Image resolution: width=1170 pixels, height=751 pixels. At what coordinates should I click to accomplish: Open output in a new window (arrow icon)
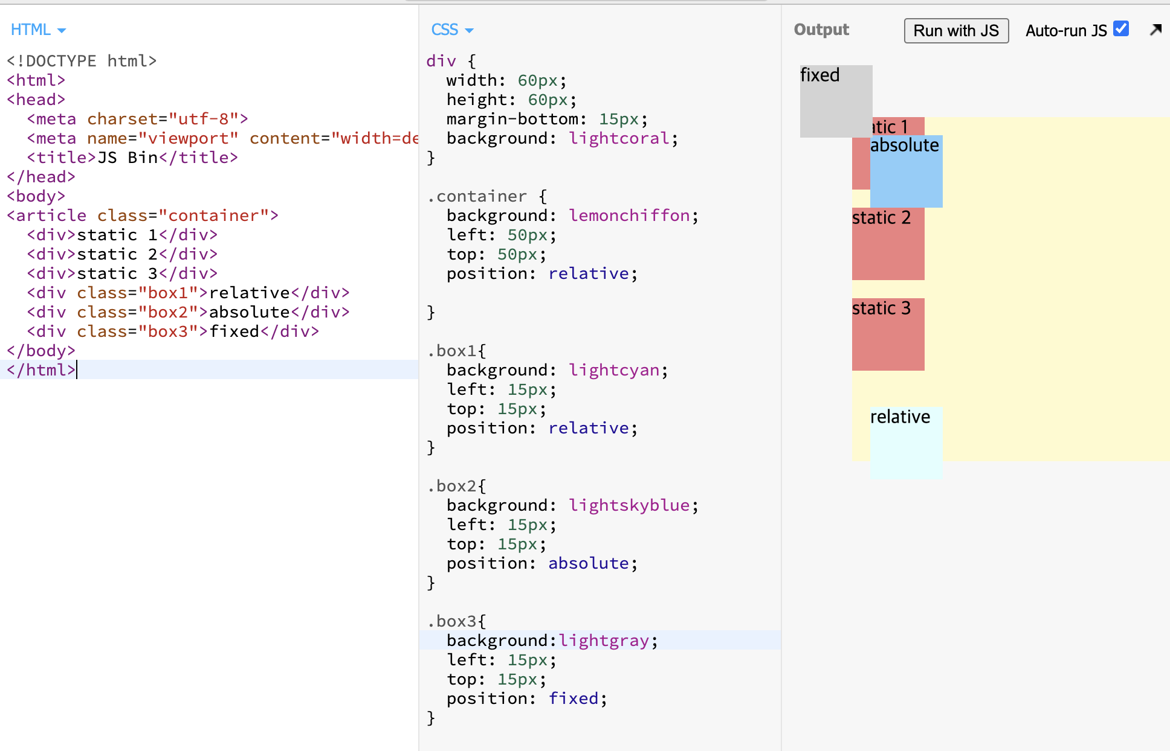pos(1155,30)
